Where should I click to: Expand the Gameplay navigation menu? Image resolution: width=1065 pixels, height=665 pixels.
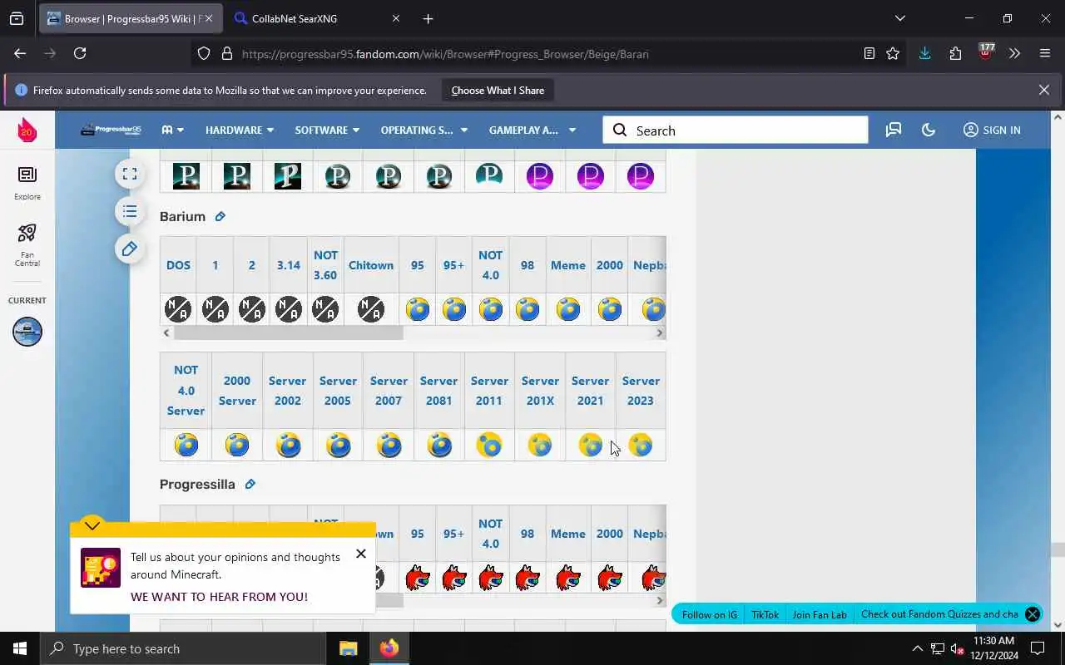pyautogui.click(x=532, y=130)
